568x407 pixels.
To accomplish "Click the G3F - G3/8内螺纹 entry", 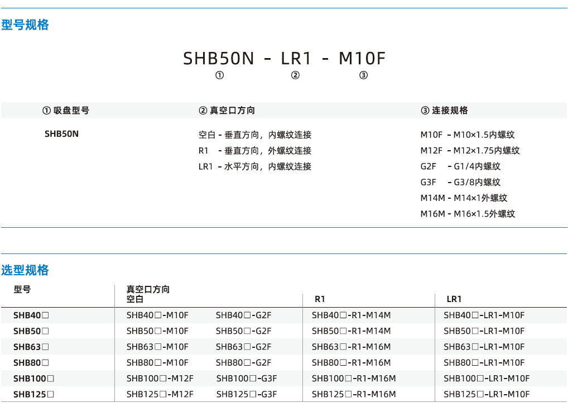I will click(460, 183).
